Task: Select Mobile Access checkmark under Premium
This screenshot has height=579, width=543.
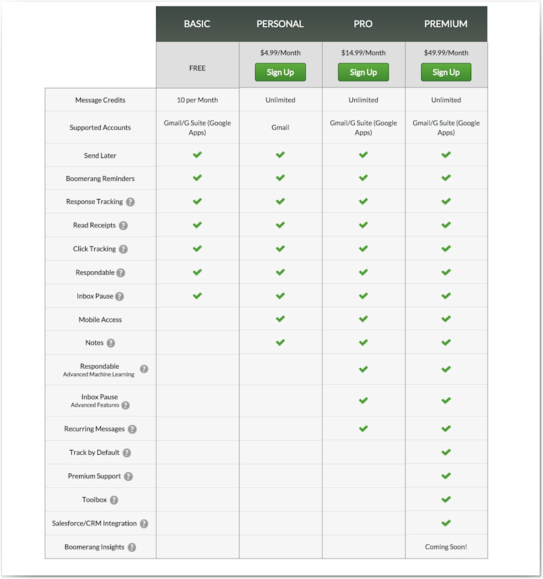Action: coord(446,319)
